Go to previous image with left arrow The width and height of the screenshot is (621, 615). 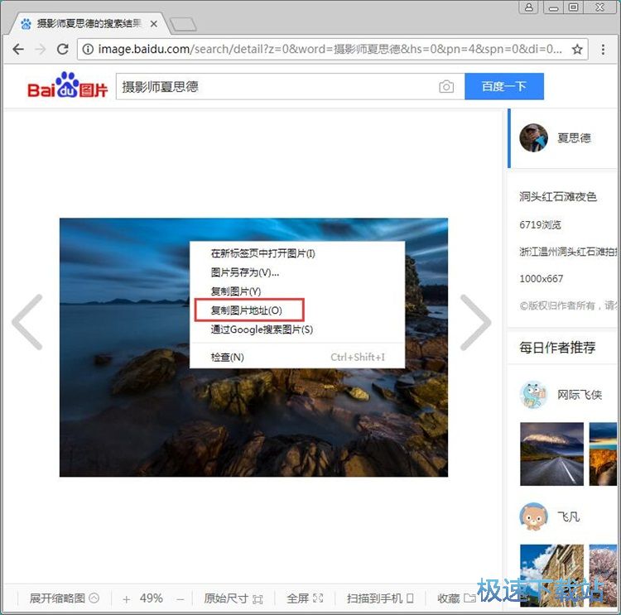(x=27, y=322)
